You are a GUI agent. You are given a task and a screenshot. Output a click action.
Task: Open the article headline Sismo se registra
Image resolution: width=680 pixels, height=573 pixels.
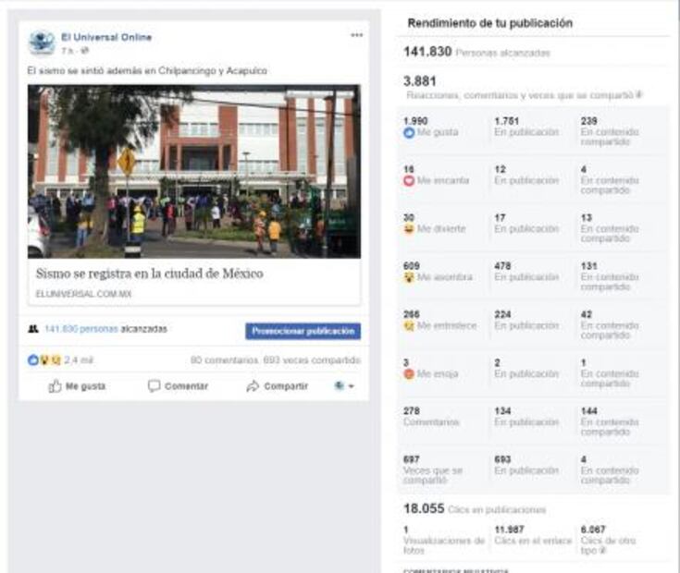pos(149,274)
